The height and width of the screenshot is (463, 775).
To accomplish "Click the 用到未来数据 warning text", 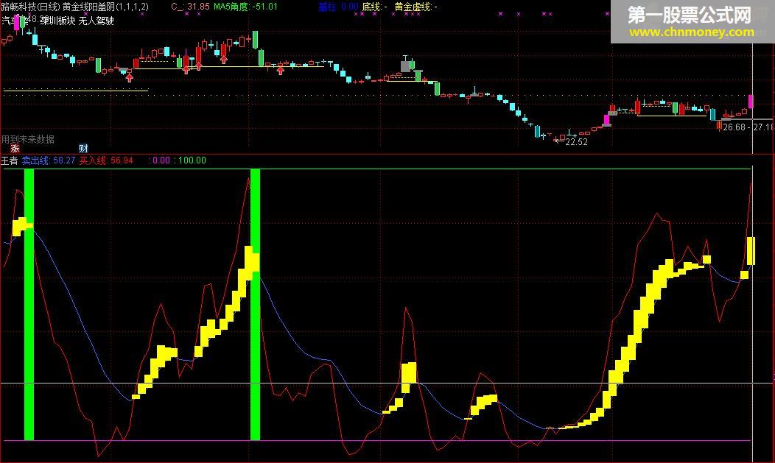I will click(x=28, y=139).
